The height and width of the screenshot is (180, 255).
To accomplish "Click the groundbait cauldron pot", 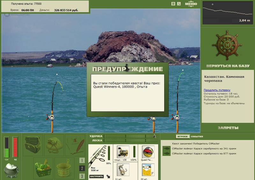I will [11, 170].
